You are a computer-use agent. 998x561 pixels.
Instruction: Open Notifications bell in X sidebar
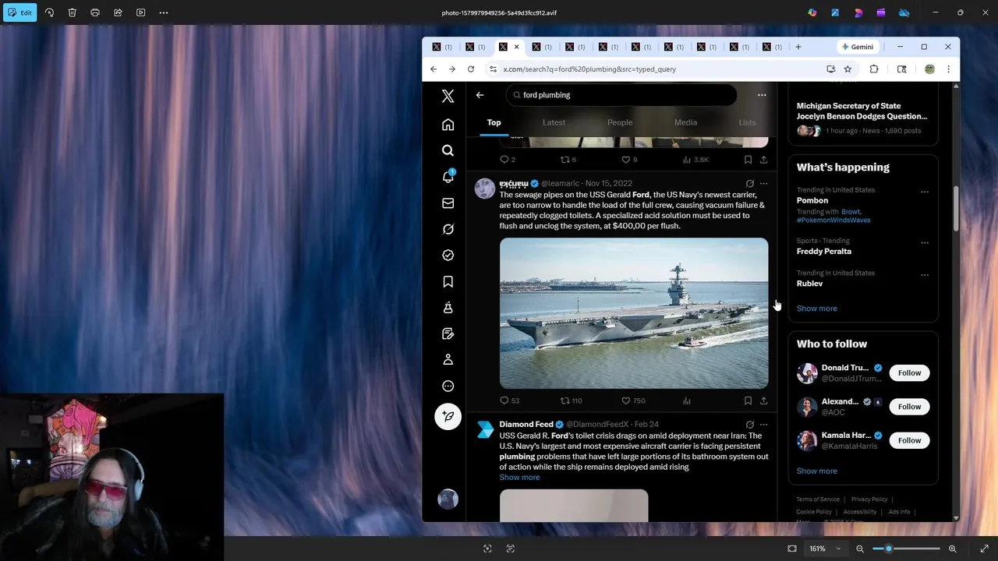[x=448, y=177]
